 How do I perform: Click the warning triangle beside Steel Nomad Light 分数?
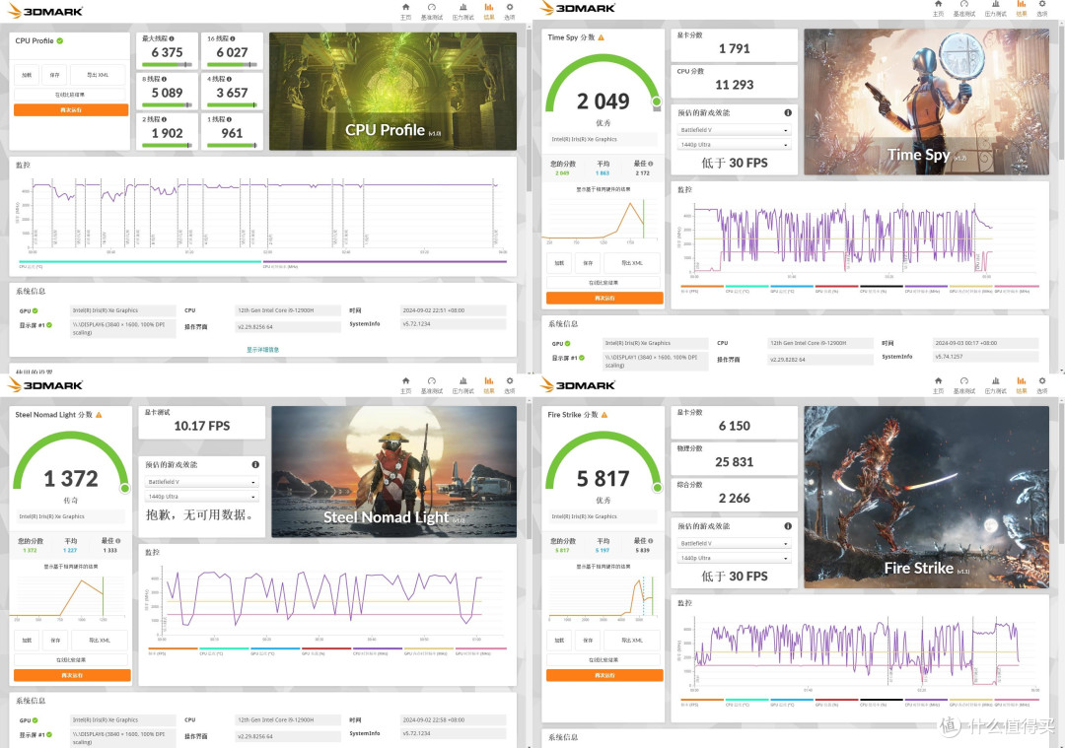point(99,415)
